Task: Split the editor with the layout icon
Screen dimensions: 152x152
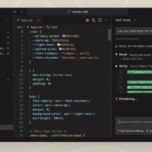Action: tap(100, 20)
